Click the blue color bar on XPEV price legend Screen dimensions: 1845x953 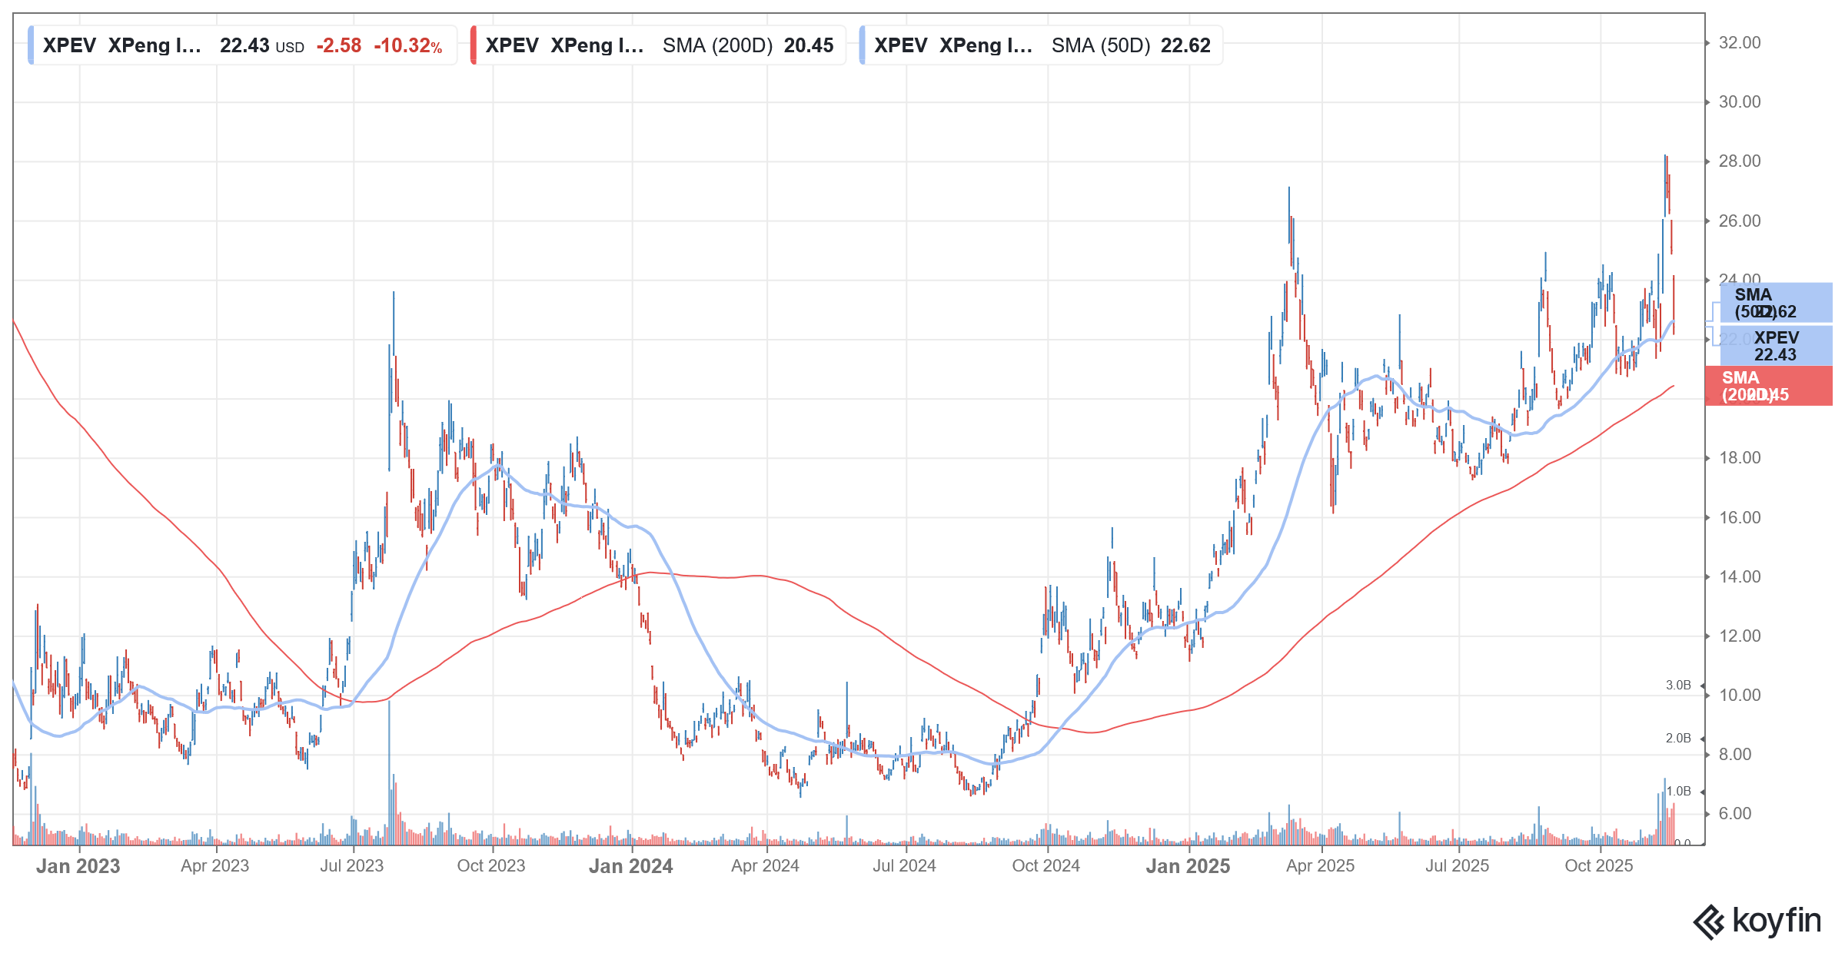[x=29, y=45]
